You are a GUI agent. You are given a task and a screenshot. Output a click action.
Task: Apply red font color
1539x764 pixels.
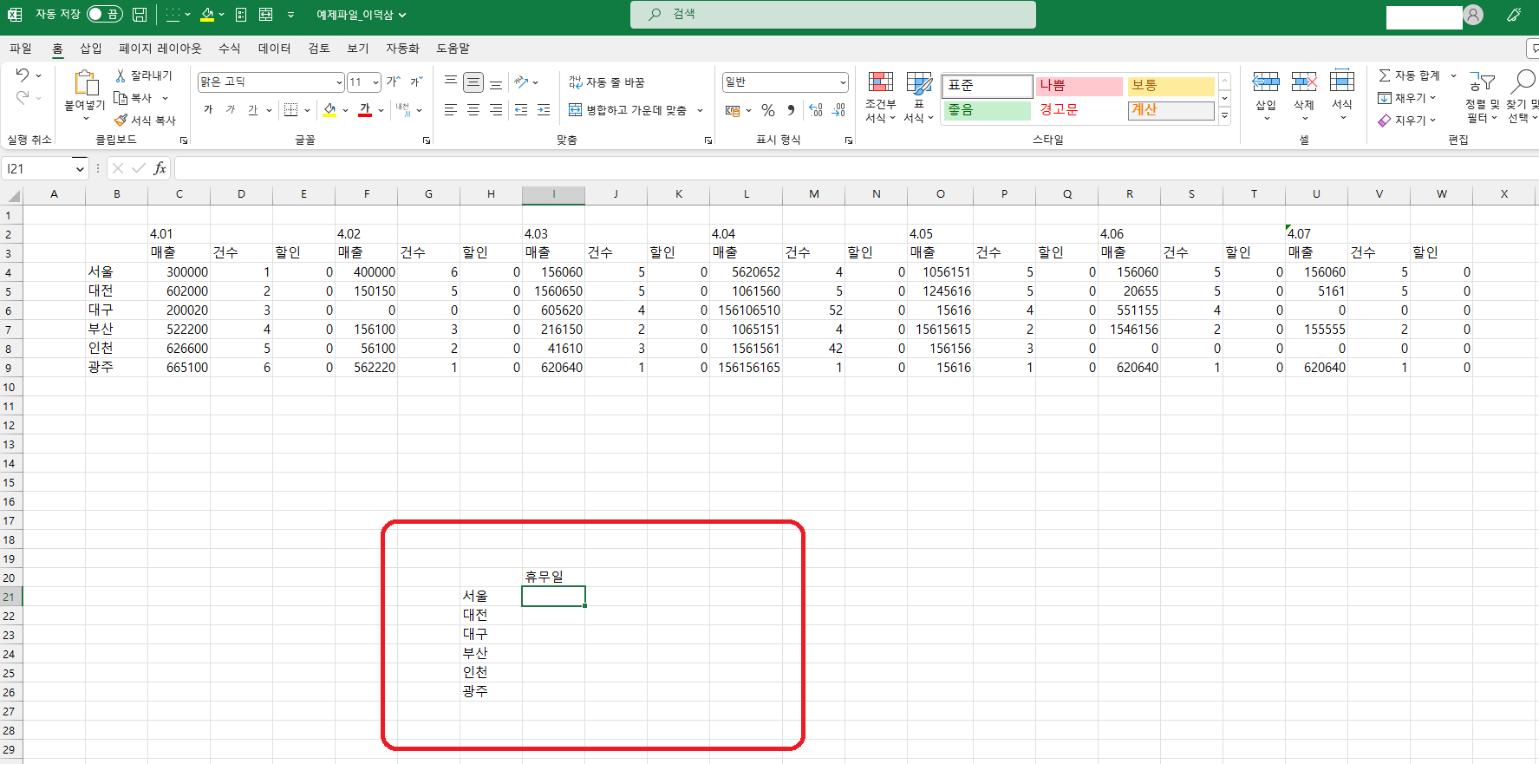365,109
